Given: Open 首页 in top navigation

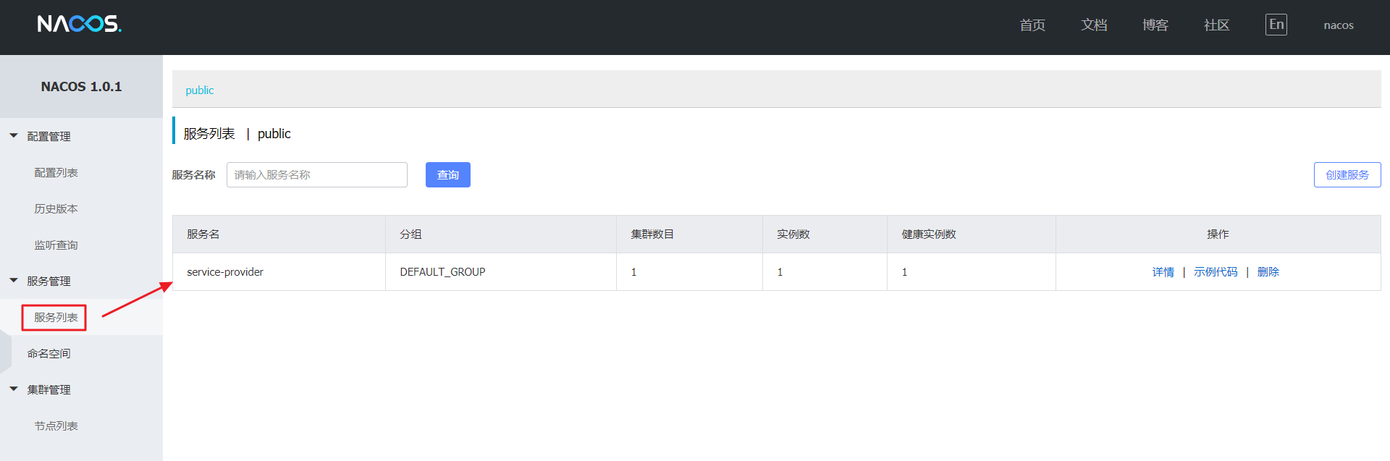Looking at the screenshot, I should point(1032,25).
